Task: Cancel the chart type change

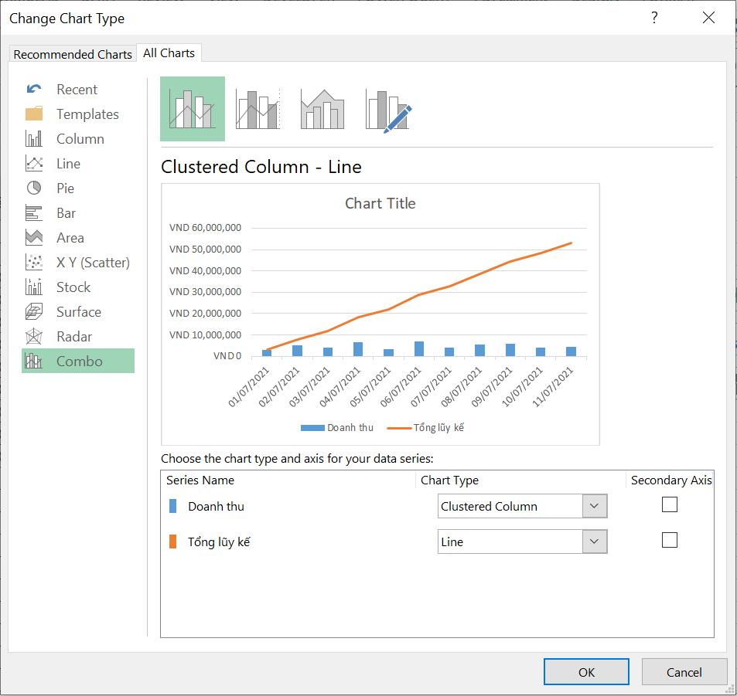Action: point(684,671)
